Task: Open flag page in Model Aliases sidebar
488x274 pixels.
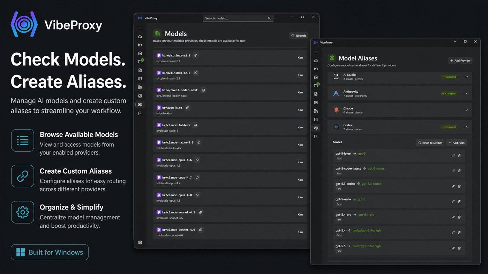Action: 316,136
